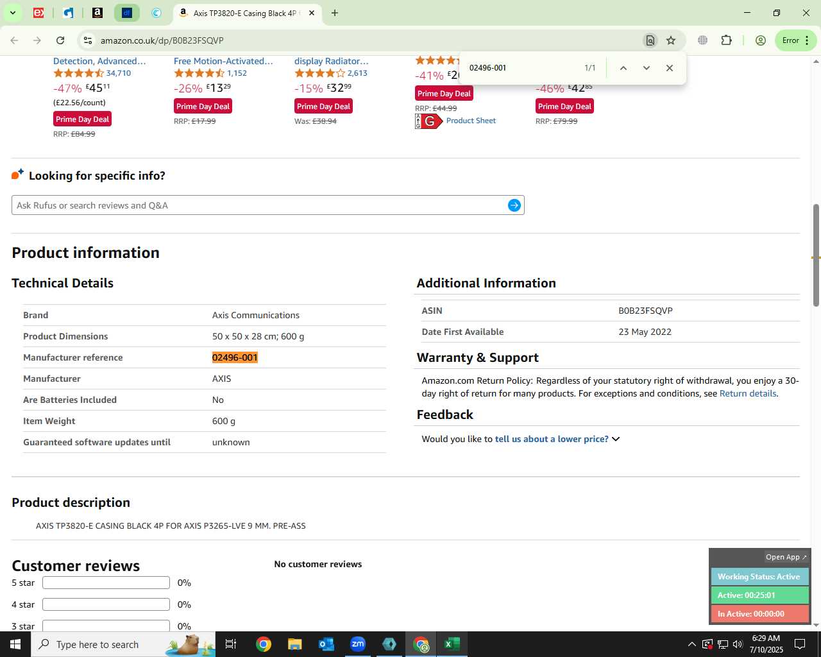Expand tell us about a lower price
This screenshot has width=821, height=657.
[x=557, y=439]
